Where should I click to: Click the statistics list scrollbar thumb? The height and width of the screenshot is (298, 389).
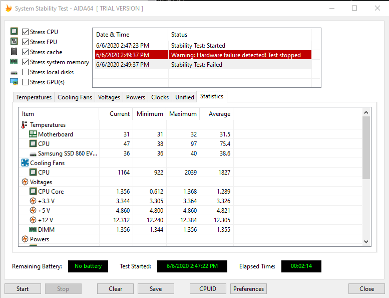pyautogui.click(x=366, y=147)
